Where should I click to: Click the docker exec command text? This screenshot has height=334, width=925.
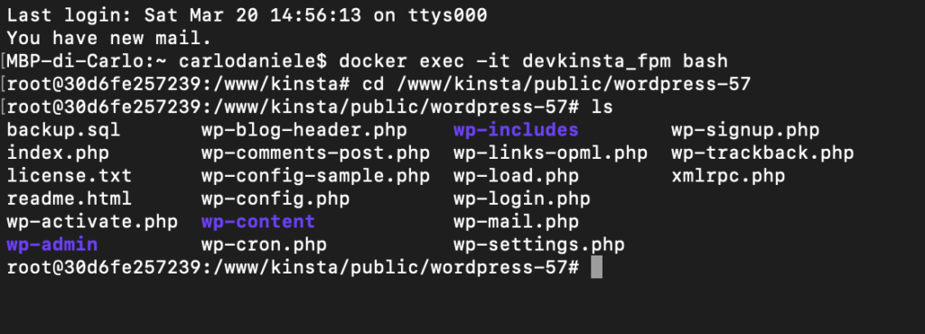[x=533, y=61]
